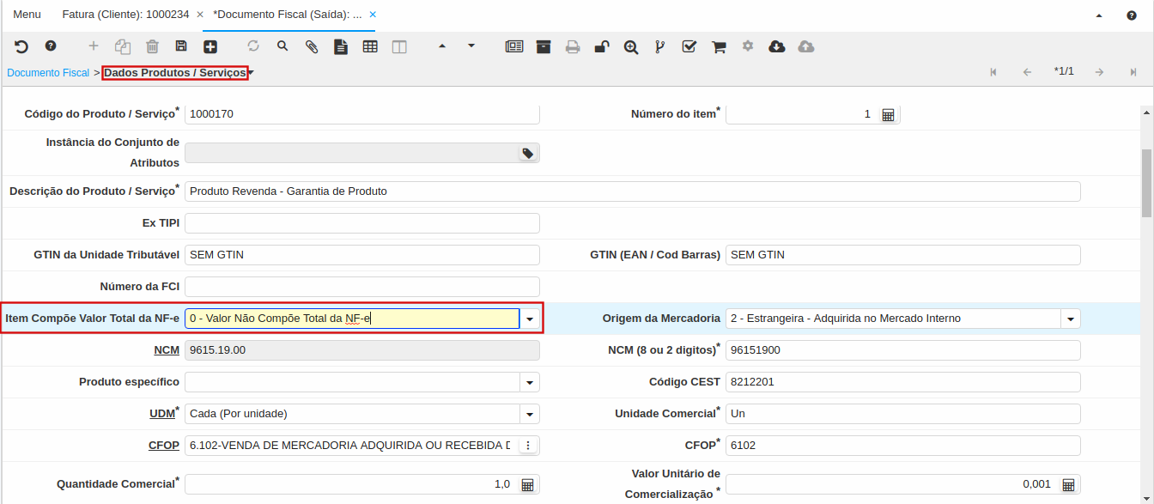Expand the UDM unit dropdown
This screenshot has width=1154, height=504.
pyautogui.click(x=531, y=414)
